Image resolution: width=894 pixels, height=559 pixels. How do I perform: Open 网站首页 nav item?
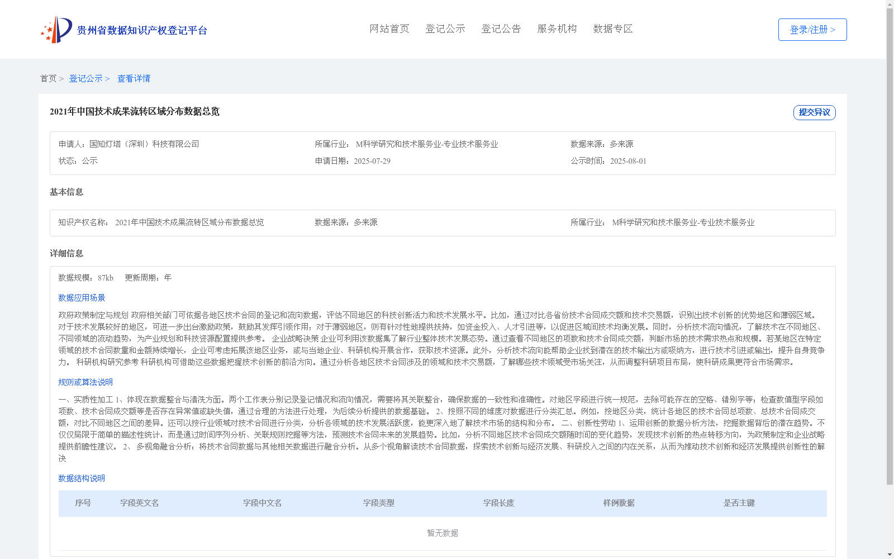[389, 29]
